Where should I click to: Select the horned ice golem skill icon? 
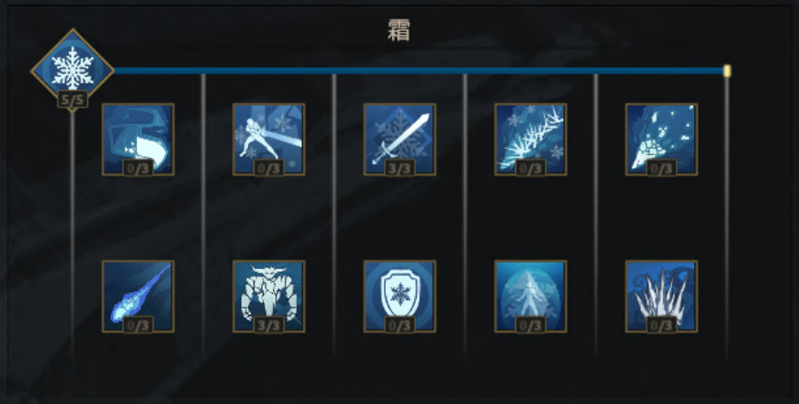pos(269,297)
